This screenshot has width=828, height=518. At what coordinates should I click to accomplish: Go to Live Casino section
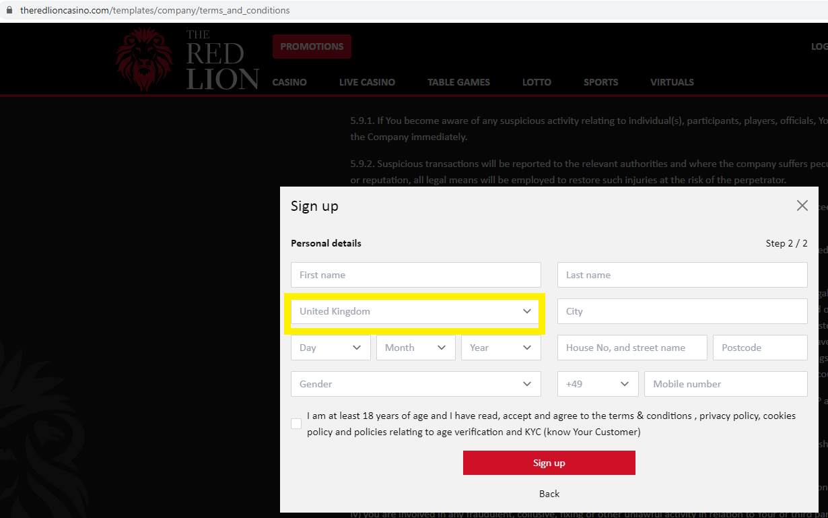[367, 82]
